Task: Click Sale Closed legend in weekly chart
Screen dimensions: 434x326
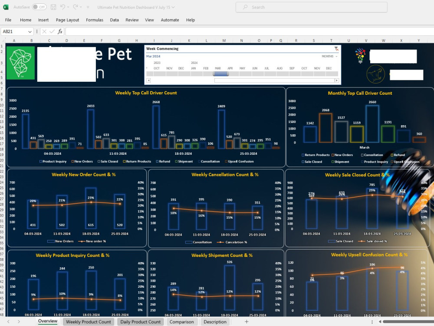Action: 108,161
